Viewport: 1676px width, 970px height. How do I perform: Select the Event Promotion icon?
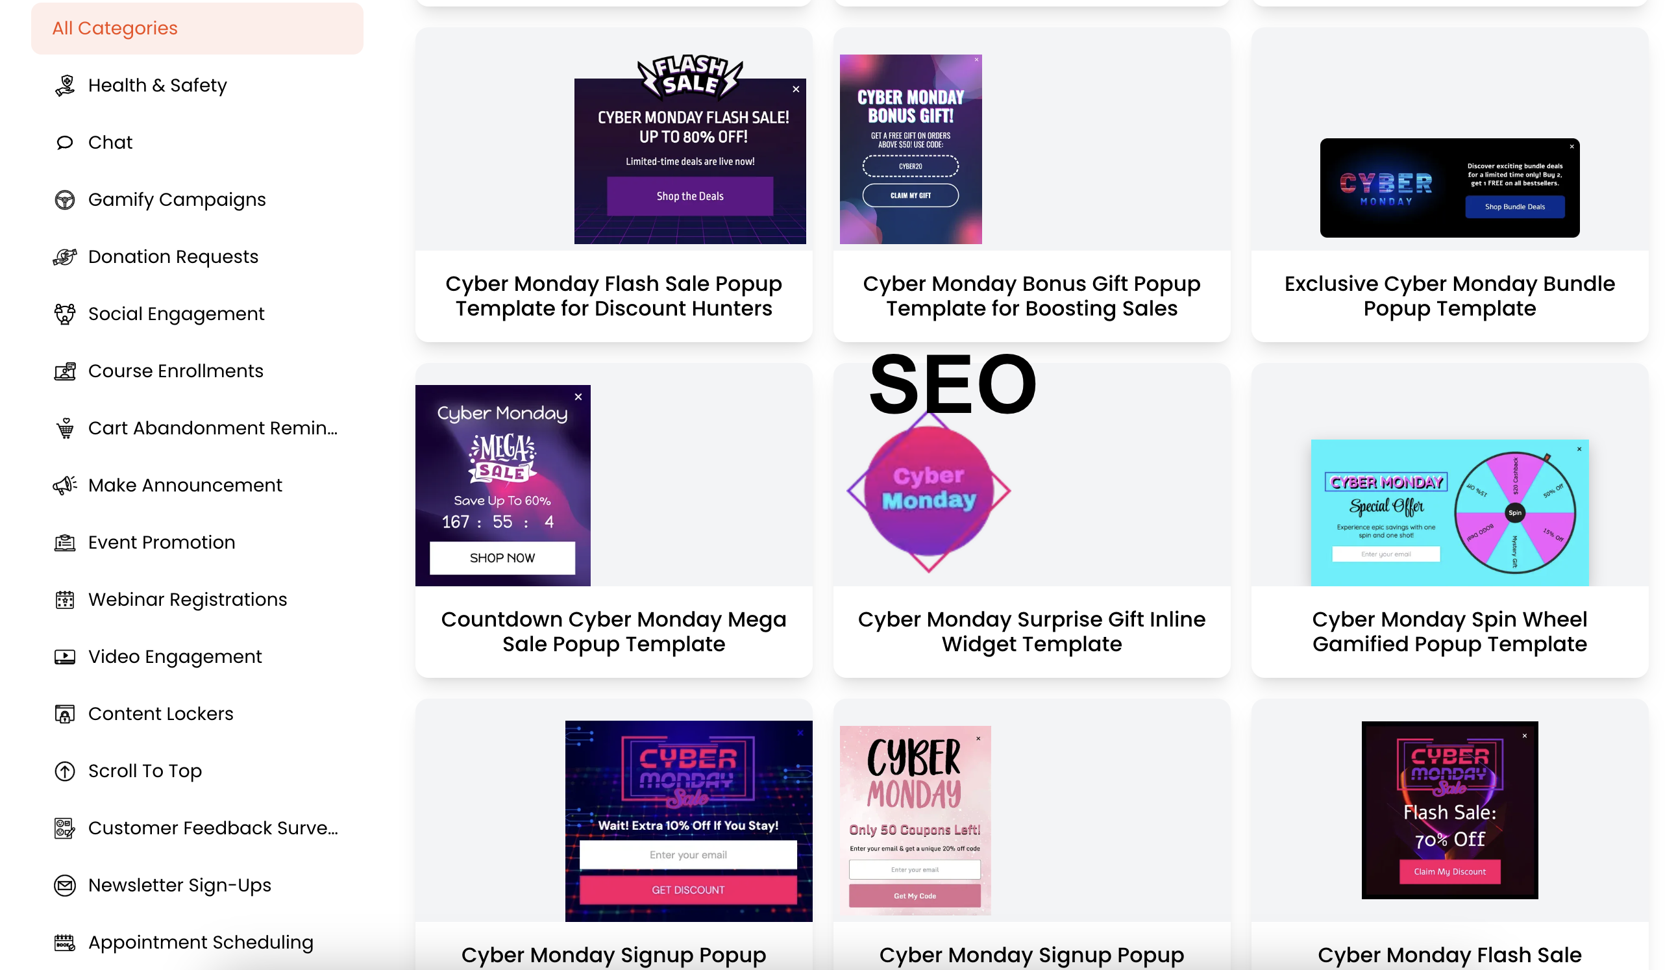pos(66,541)
